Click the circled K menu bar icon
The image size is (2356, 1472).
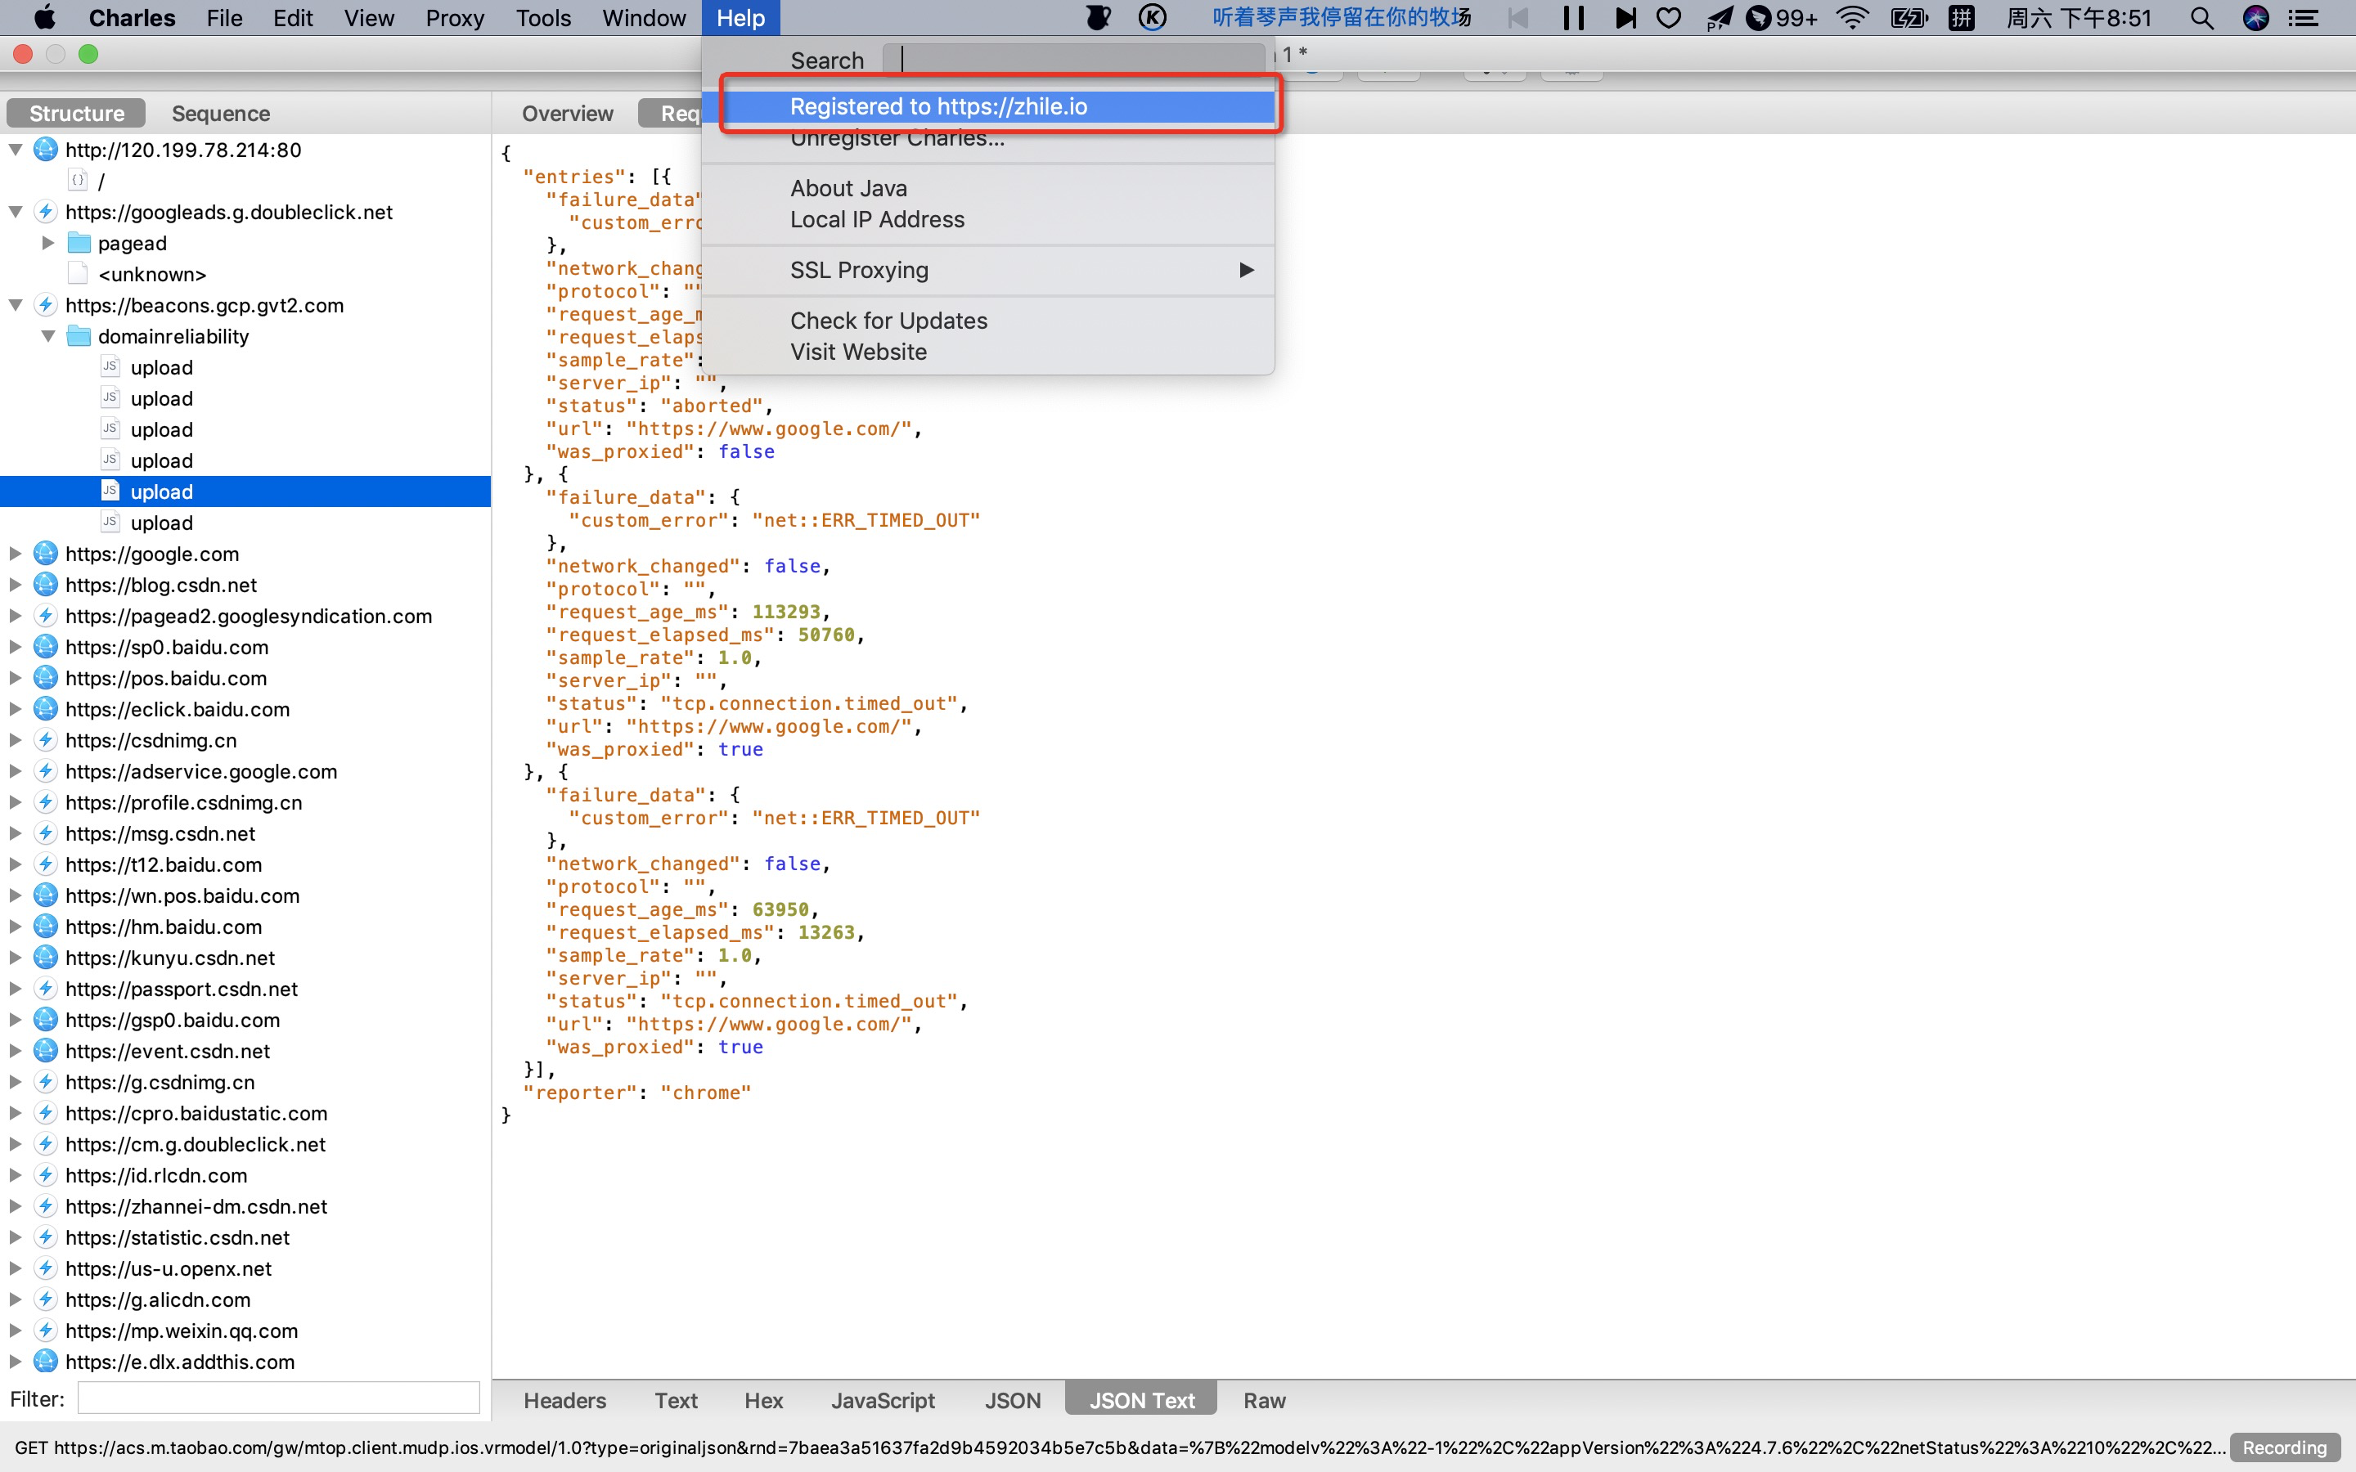pyautogui.click(x=1153, y=17)
